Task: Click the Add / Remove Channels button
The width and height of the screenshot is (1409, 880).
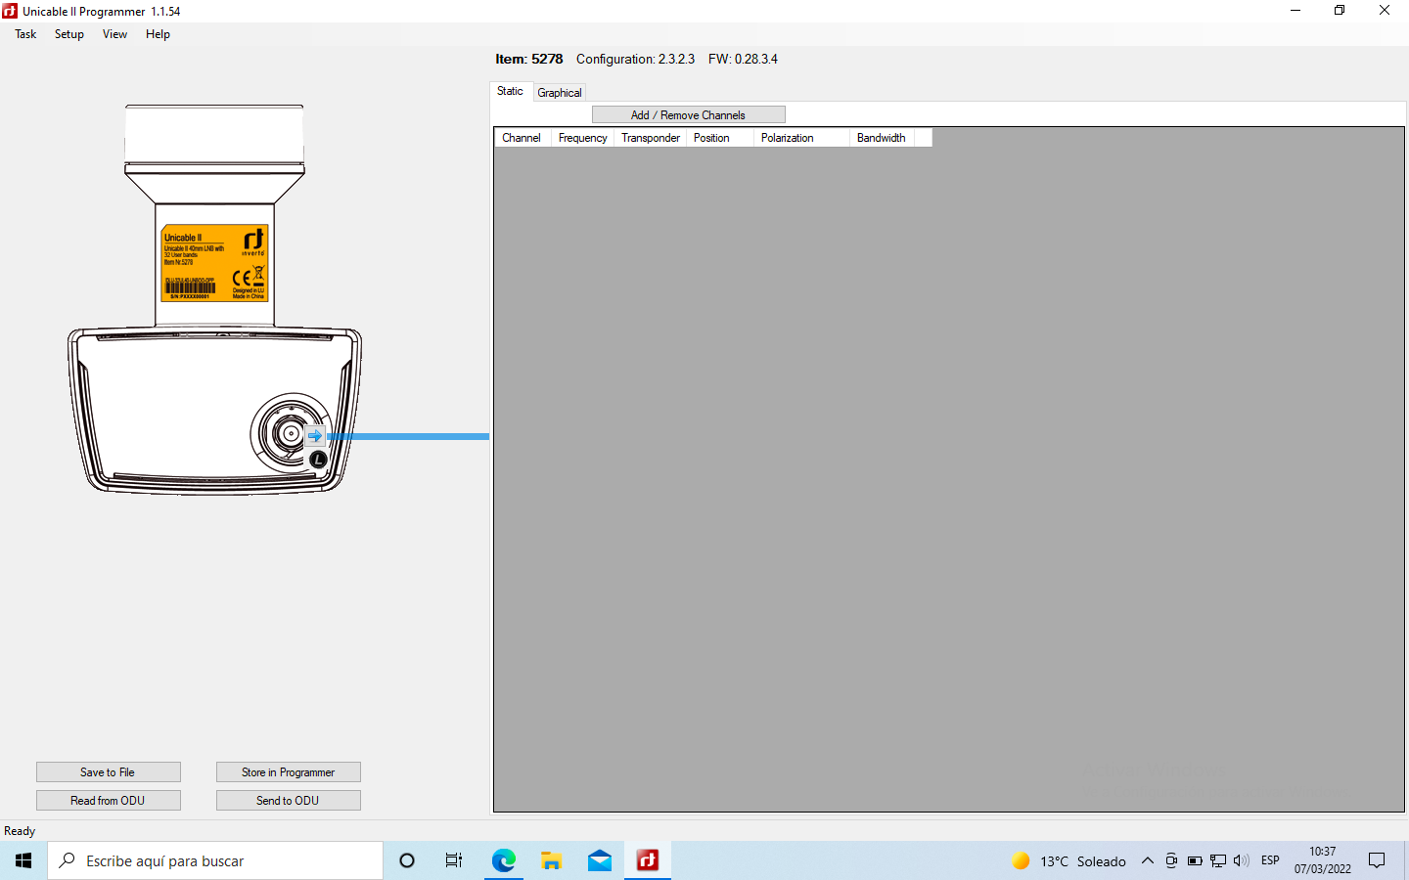Action: click(688, 115)
